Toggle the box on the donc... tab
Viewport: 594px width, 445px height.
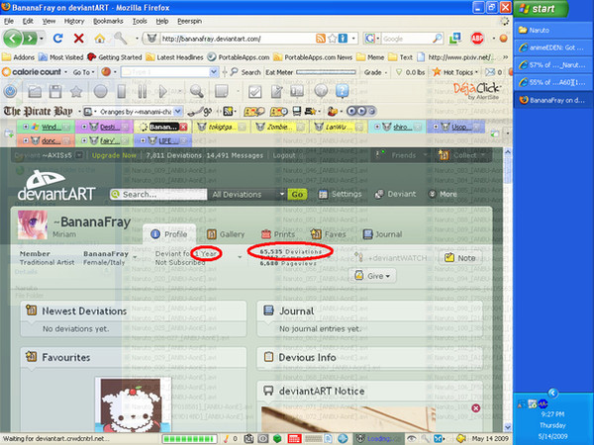point(26,140)
